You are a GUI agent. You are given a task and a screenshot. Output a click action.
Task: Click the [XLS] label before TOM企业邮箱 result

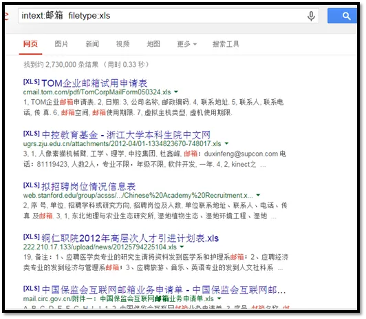pyautogui.click(x=31, y=81)
